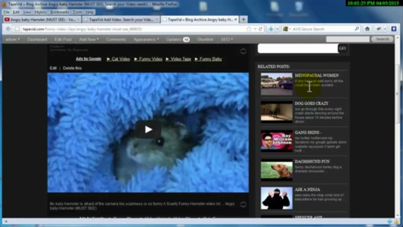
Task: Click the Edit link above the video
Action: (x=53, y=68)
